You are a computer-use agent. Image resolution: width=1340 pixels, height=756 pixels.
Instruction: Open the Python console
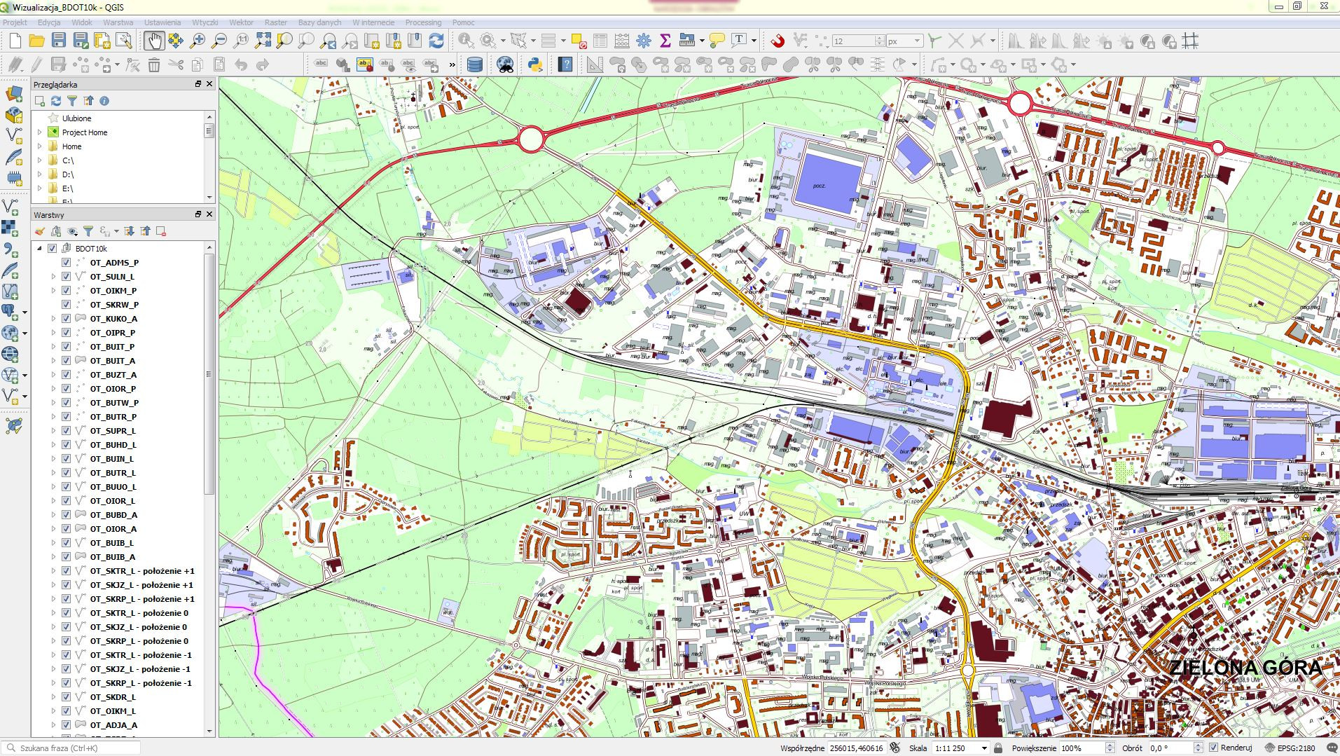535,65
